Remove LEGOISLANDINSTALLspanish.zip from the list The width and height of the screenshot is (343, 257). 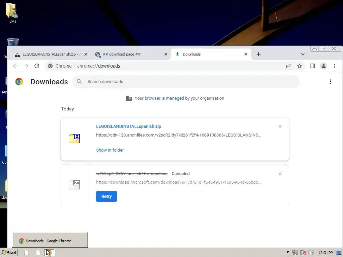point(280,126)
